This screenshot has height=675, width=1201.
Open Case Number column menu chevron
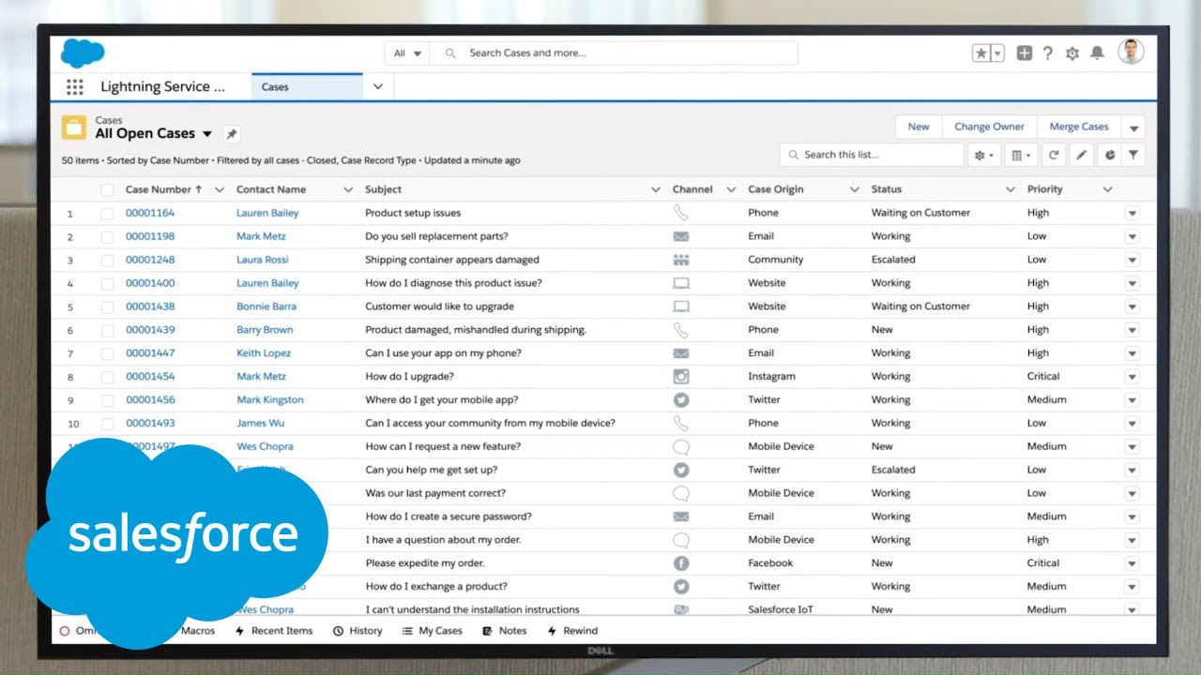click(220, 189)
